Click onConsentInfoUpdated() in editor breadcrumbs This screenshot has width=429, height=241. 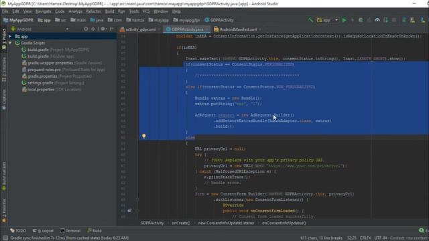point(284,223)
